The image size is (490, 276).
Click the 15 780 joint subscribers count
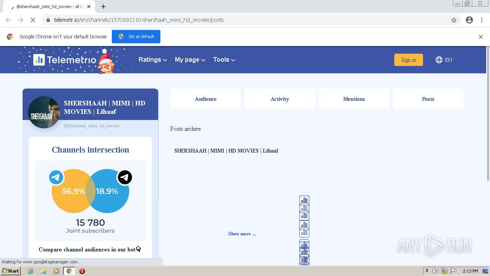click(x=90, y=223)
